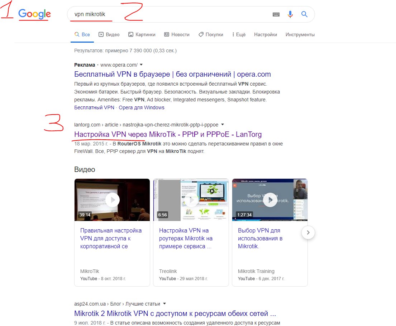The height and width of the screenshot is (326, 396).
Task: Click 'MikroTik' channel name under first video
Action: [x=90, y=271]
